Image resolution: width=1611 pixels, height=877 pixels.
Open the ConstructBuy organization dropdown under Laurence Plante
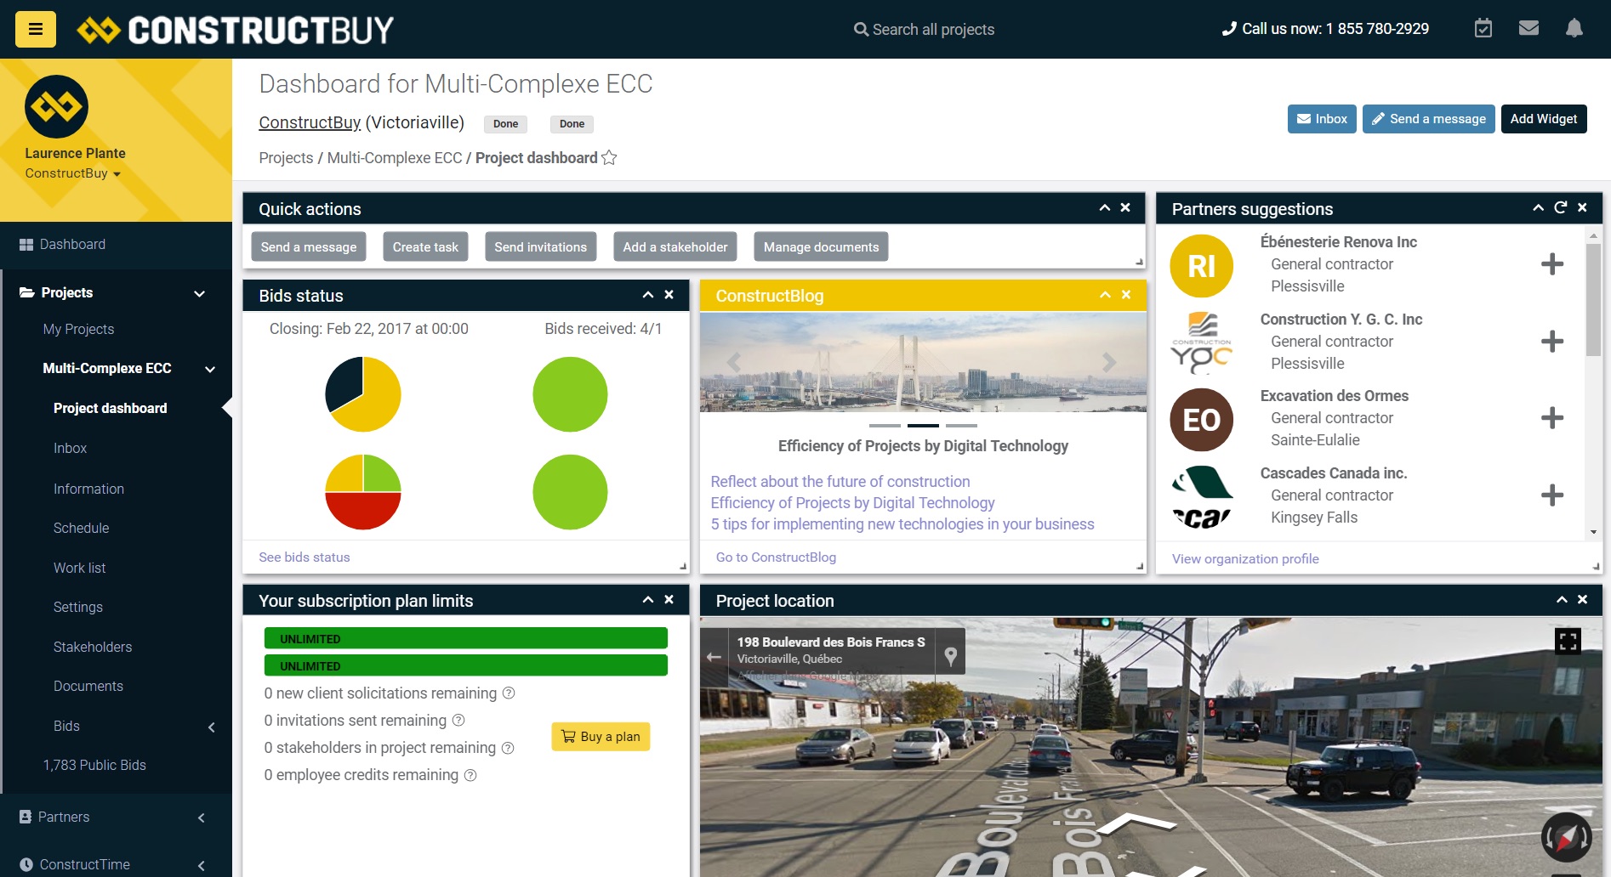72,173
